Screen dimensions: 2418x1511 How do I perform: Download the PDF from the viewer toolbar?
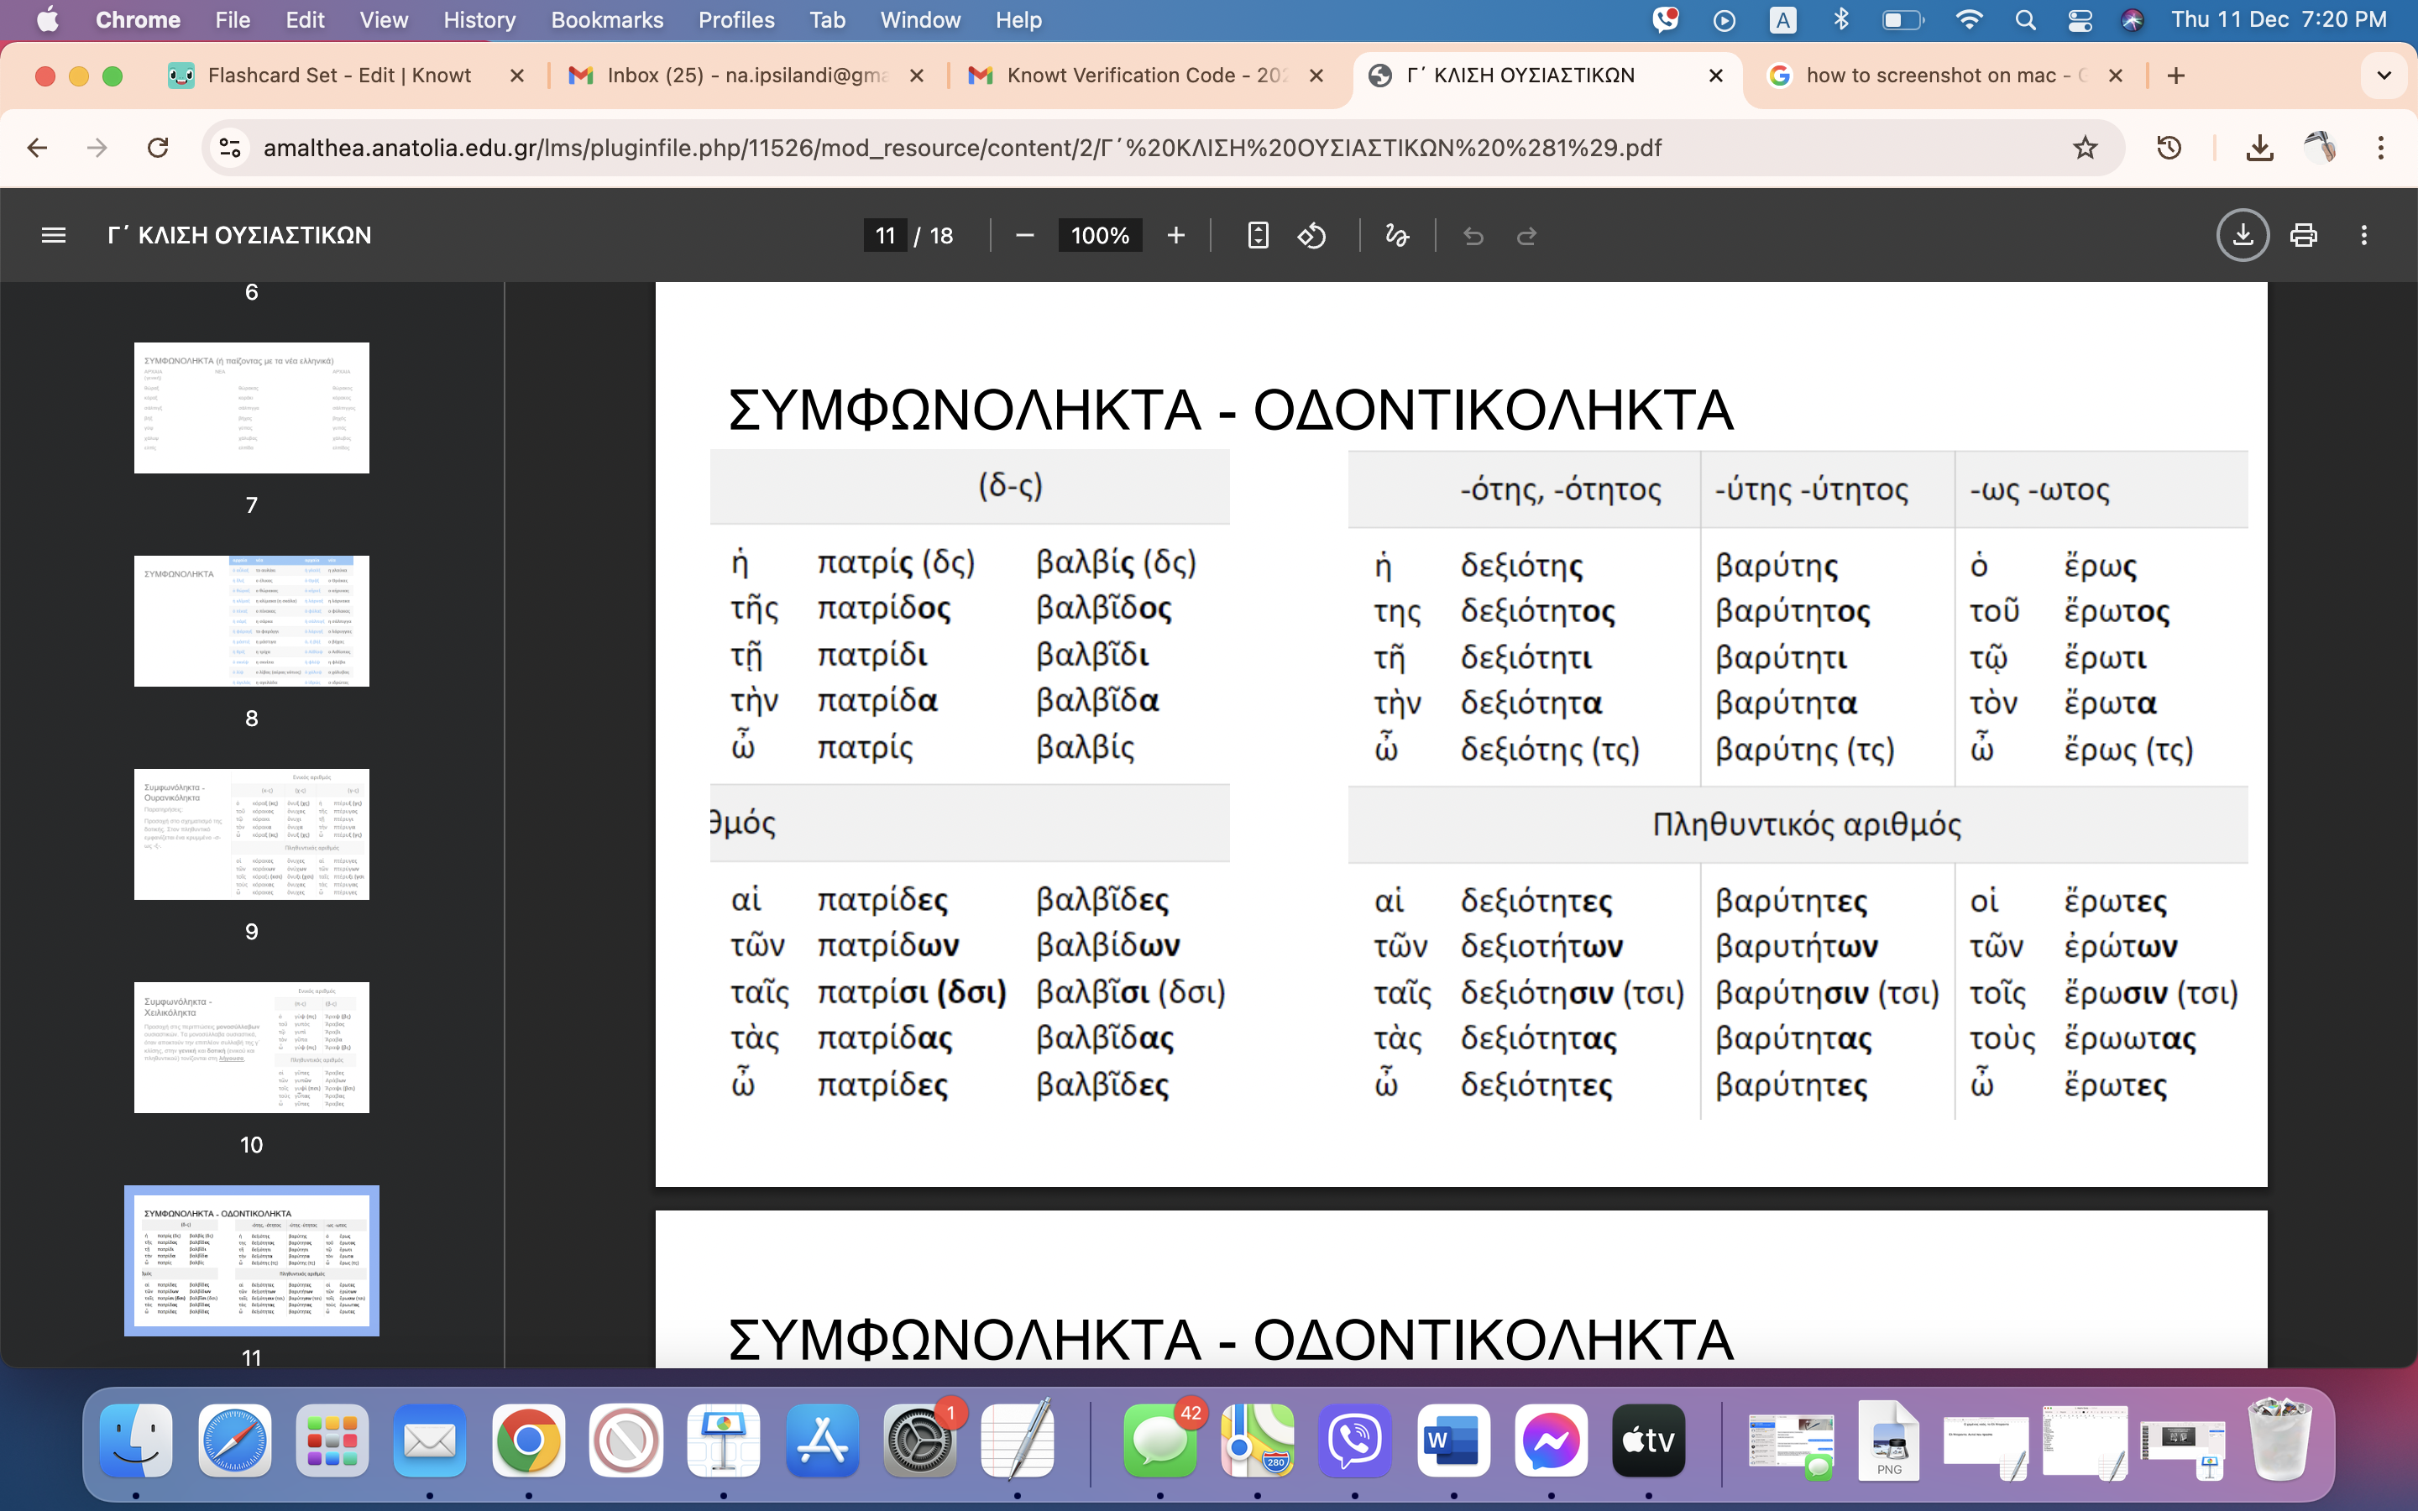point(2243,235)
